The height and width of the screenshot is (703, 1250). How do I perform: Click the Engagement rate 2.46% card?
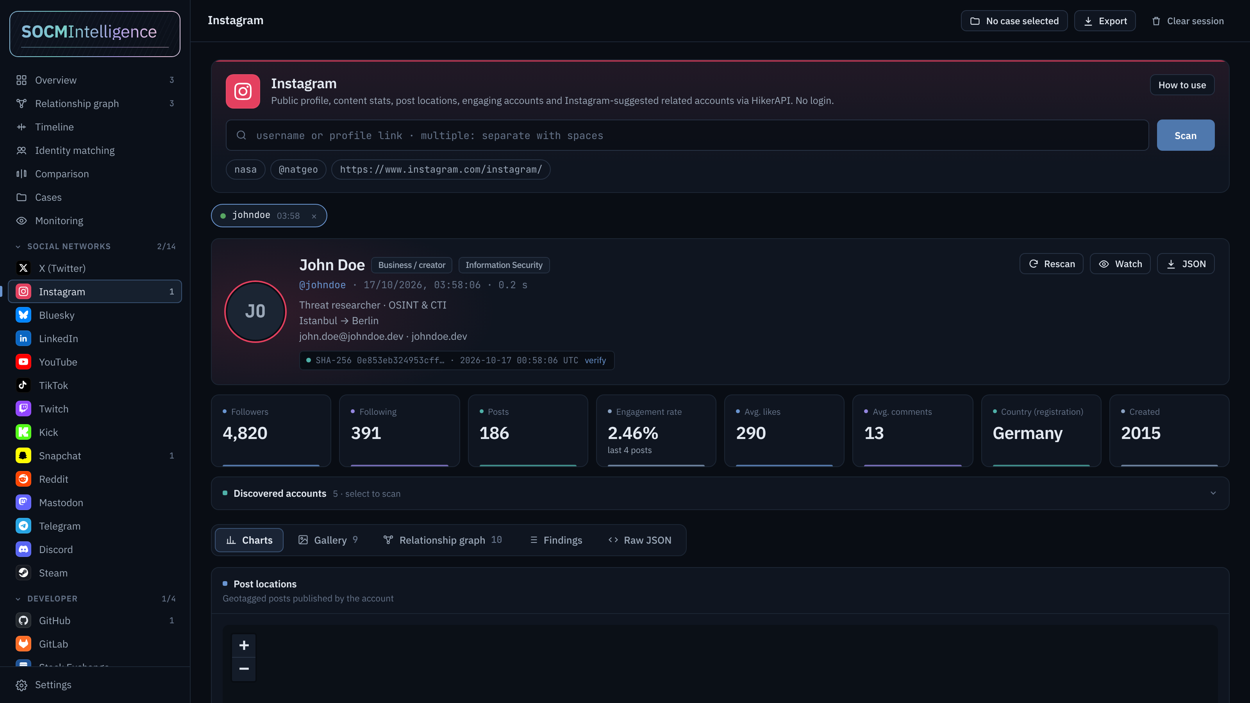coord(655,431)
